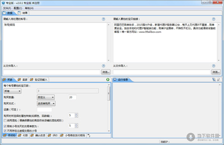Image resolution: width=224 pixels, height=145 pixels.
Task: Click the daily trade limit value field
Action: point(72,126)
